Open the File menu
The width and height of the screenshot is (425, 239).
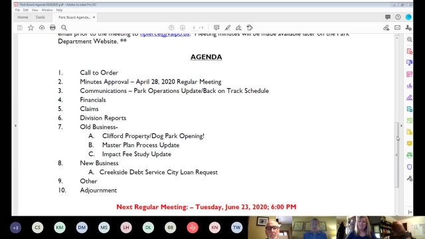click(18, 10)
